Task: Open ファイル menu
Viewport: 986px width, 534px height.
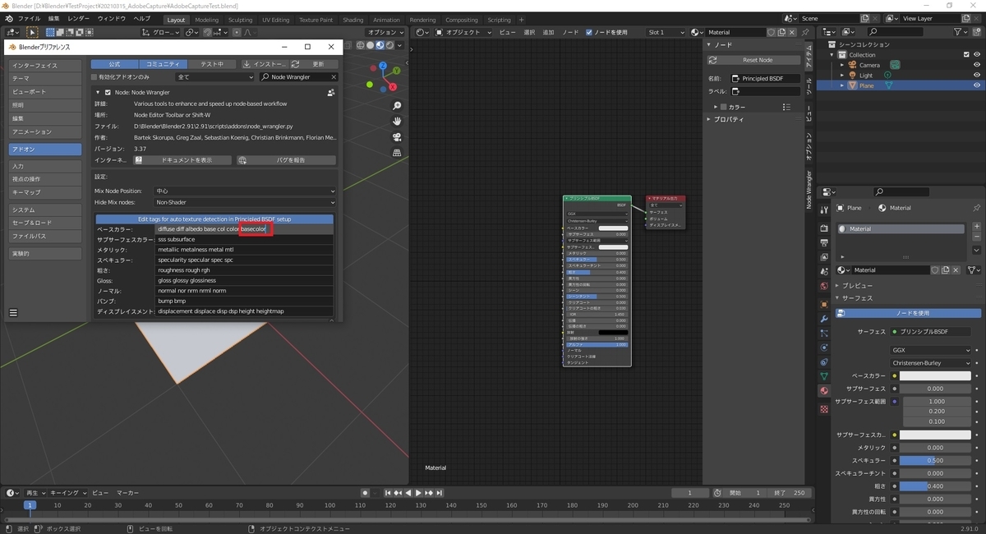Action: (28, 18)
